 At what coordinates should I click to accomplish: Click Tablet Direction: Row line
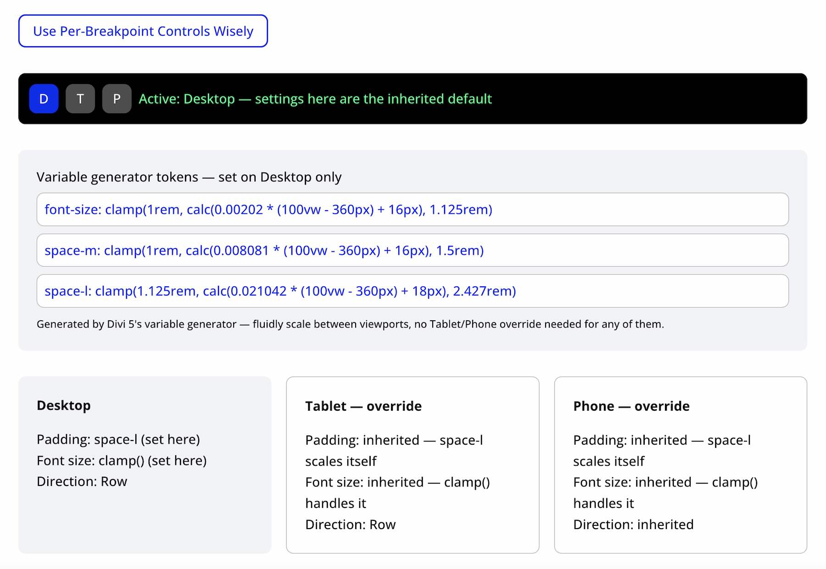350,524
